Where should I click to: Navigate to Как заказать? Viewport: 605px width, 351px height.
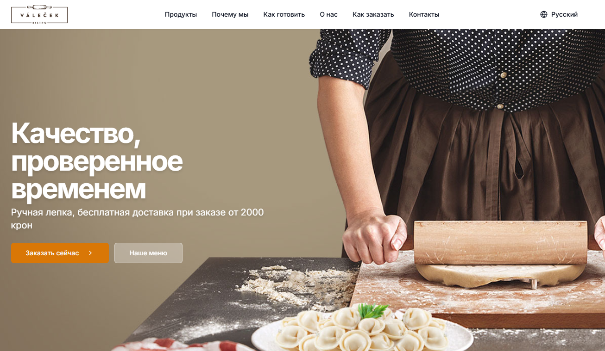tap(373, 14)
